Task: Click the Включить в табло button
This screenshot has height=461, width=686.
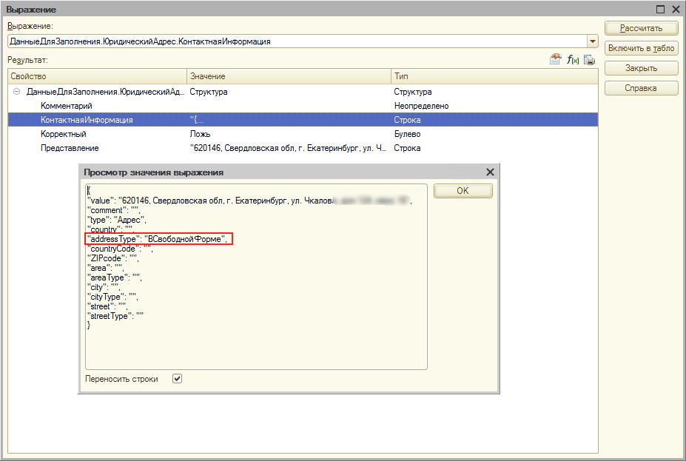Action: [x=641, y=48]
